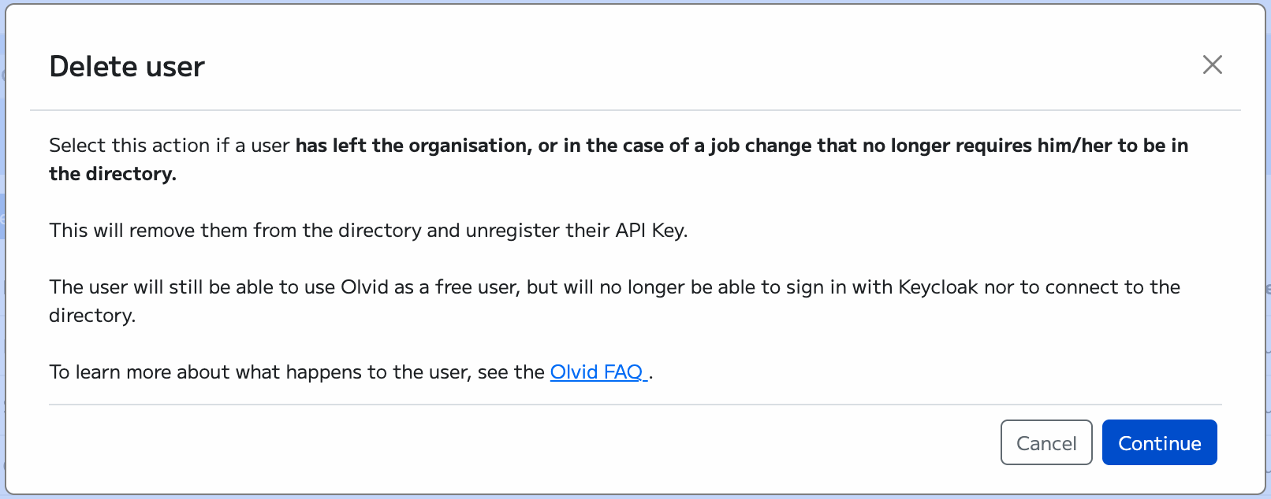This screenshot has width=1271, height=499.
Task: Click the Continue button
Action: (x=1159, y=443)
